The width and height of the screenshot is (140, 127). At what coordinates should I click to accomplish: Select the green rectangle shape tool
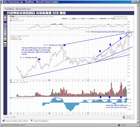pos(21,13)
